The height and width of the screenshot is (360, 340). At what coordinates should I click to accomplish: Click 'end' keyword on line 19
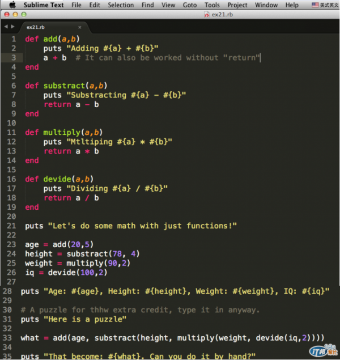(32, 207)
